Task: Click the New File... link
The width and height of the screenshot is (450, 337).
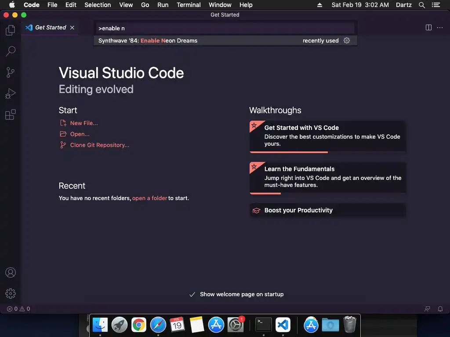Action: [x=84, y=123]
